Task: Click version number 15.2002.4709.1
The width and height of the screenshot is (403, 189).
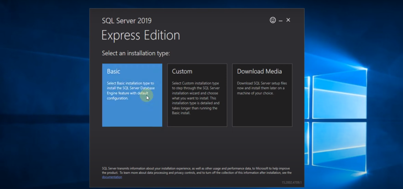Action: 292,183
